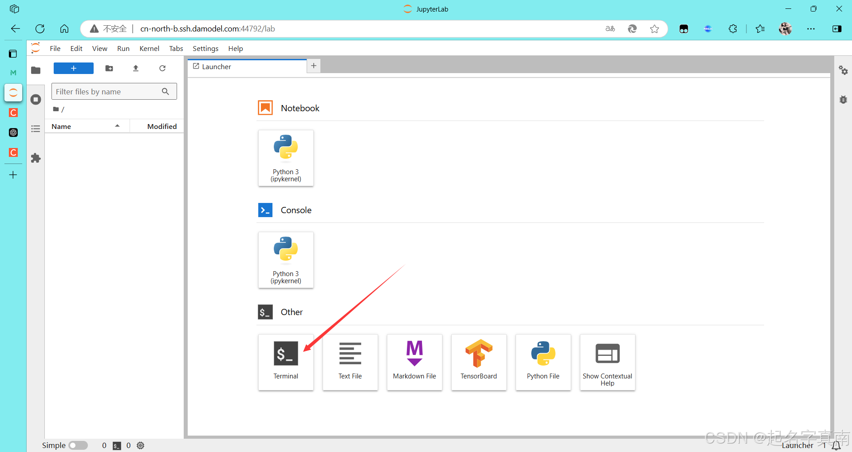
Task: Click the sidebar ChatGPT-like swirl icon
Action: pos(13,132)
